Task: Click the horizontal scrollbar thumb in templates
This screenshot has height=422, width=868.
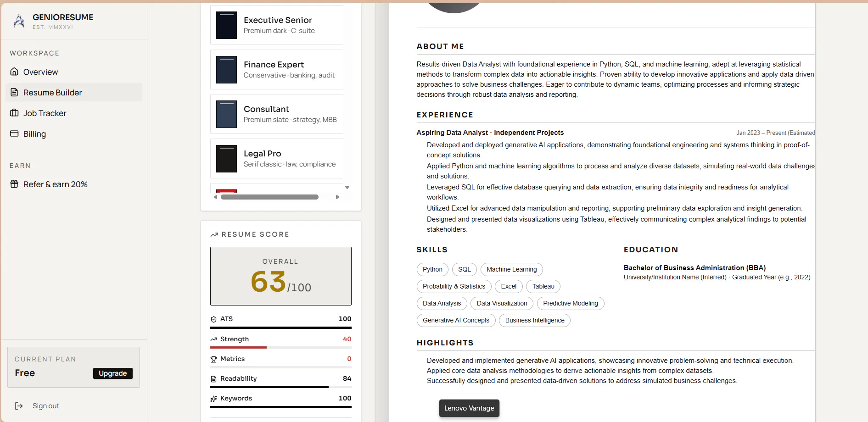Action: pos(269,197)
